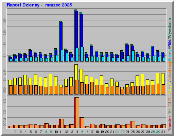This screenshot has height=136, width=174.
Task: Click day label '7' on the x-axis
Action: [x=41, y=132]
